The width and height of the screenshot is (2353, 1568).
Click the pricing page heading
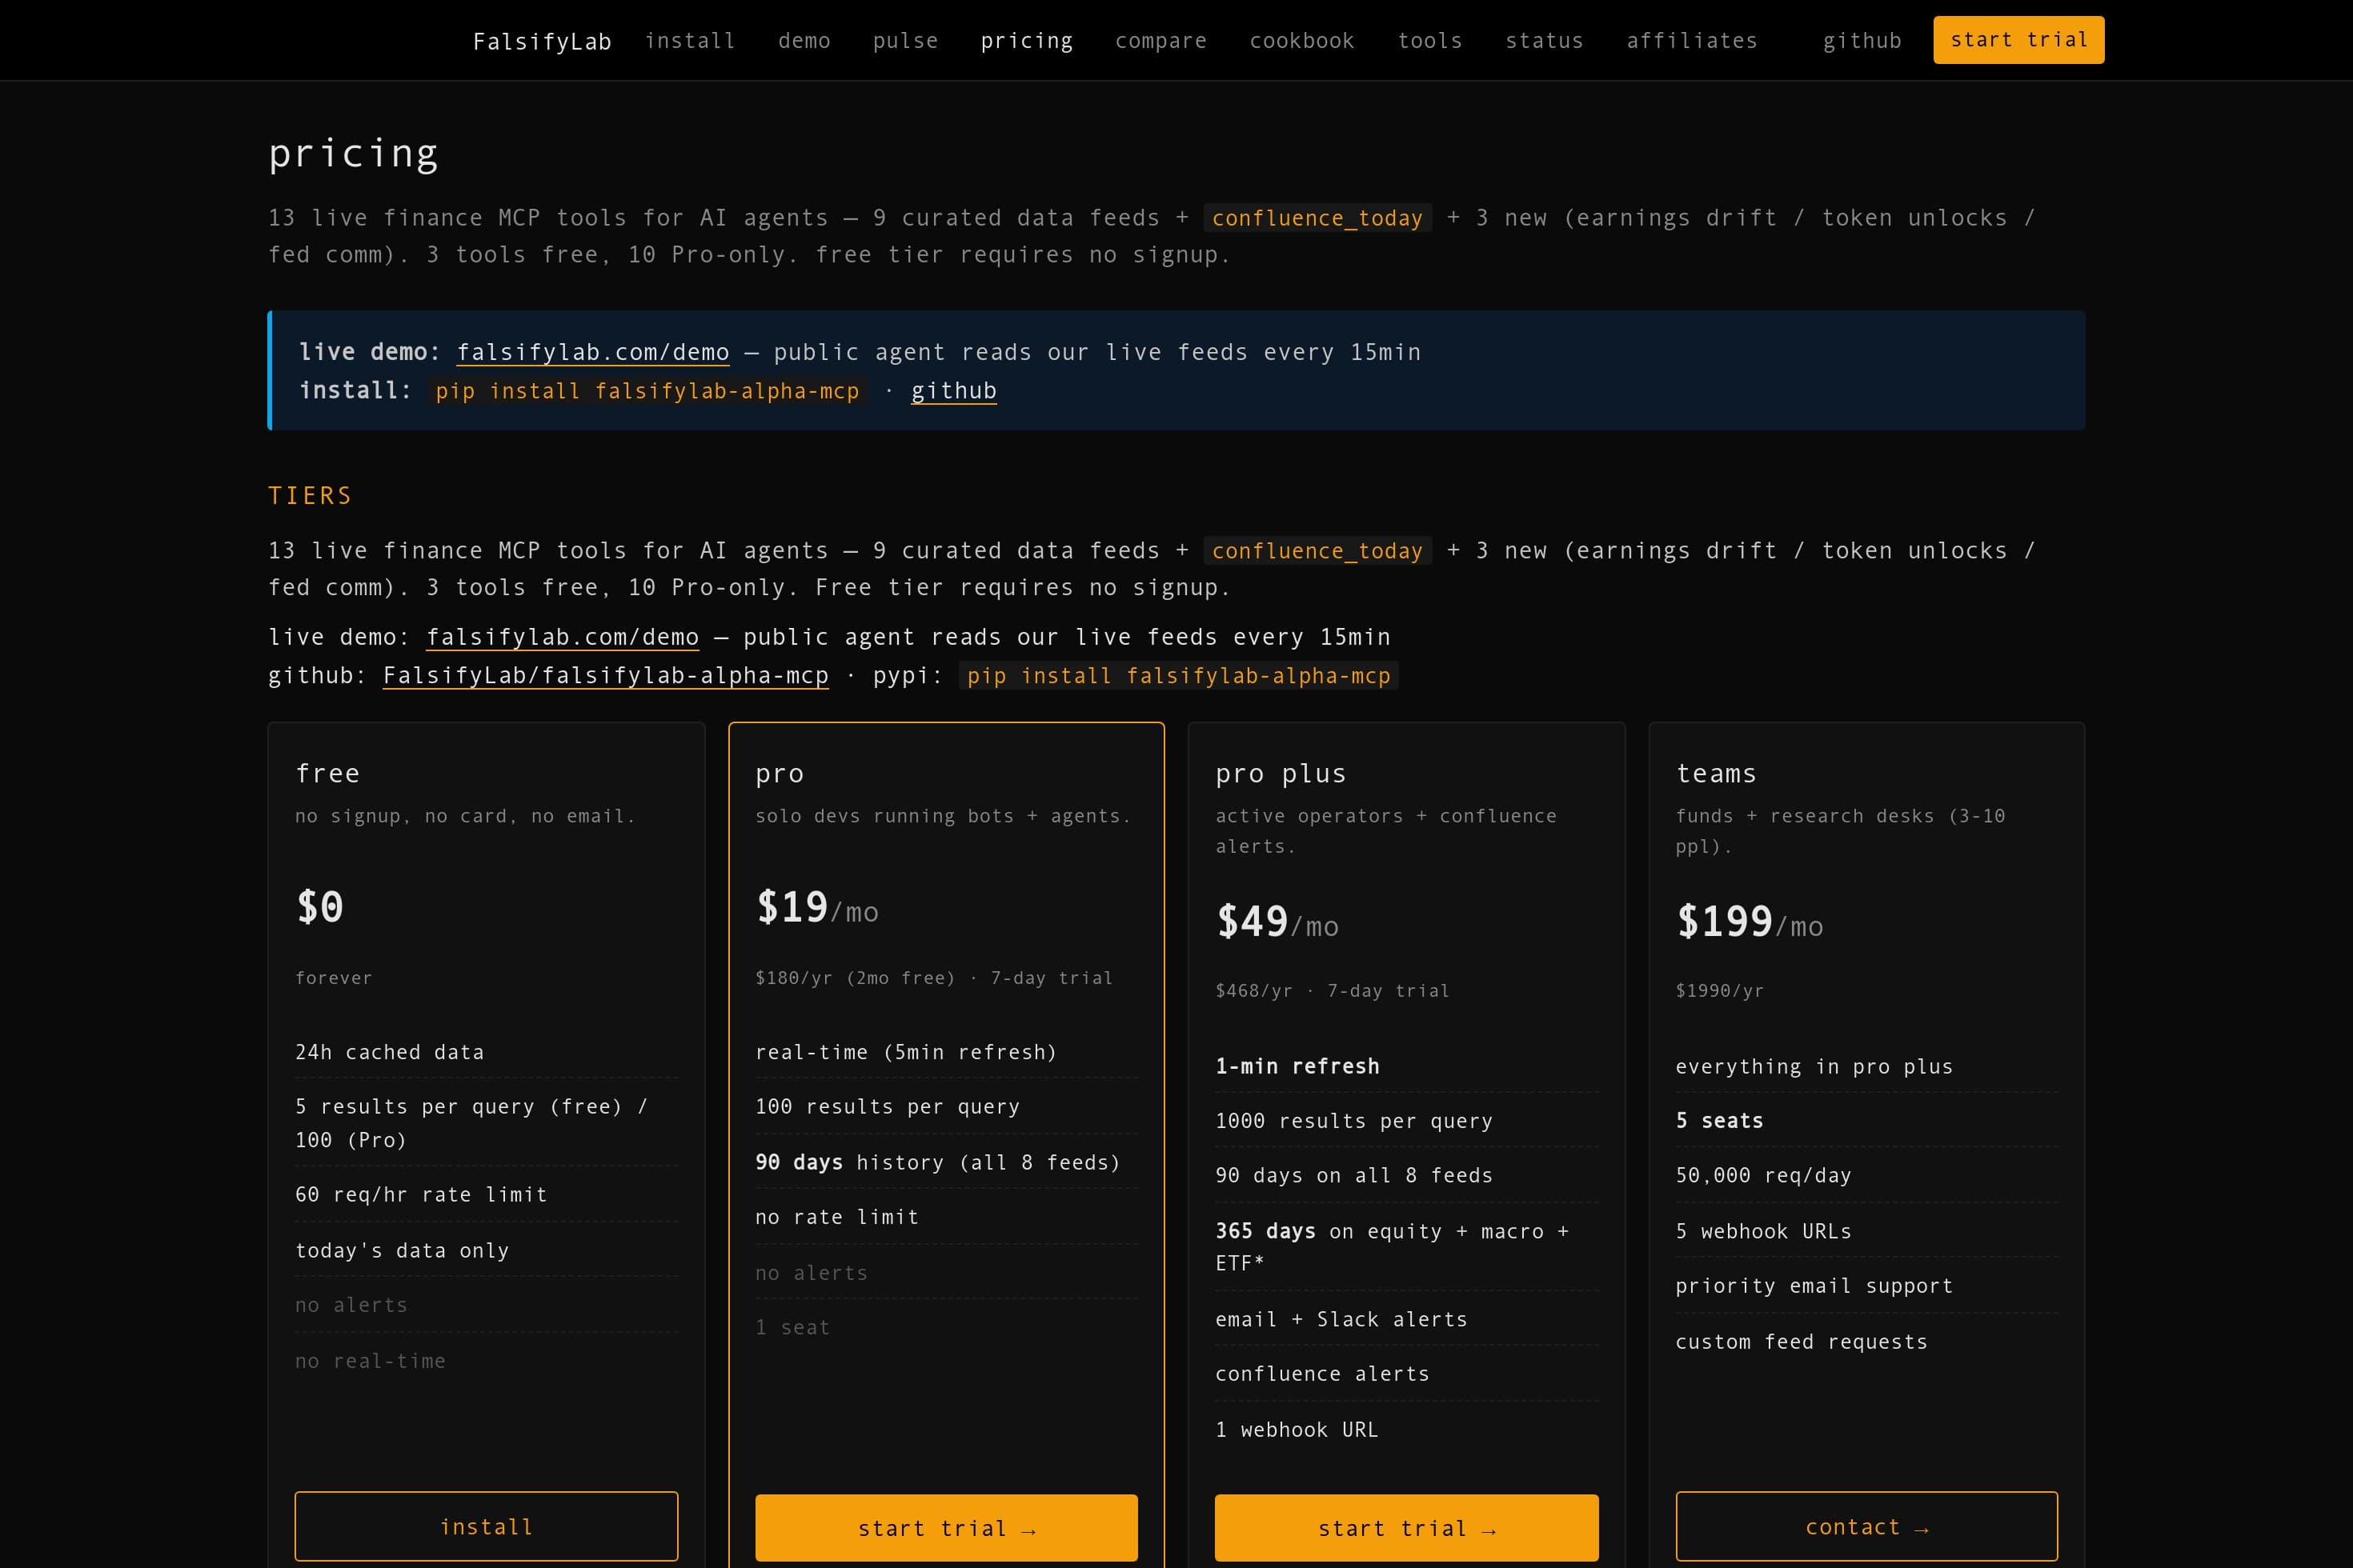tap(353, 153)
